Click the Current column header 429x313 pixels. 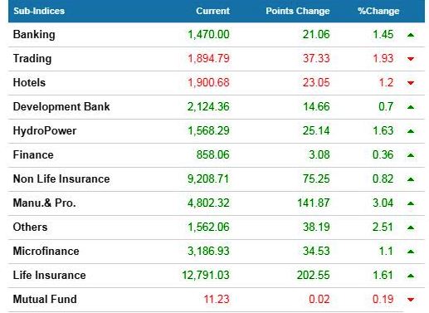click(x=212, y=11)
